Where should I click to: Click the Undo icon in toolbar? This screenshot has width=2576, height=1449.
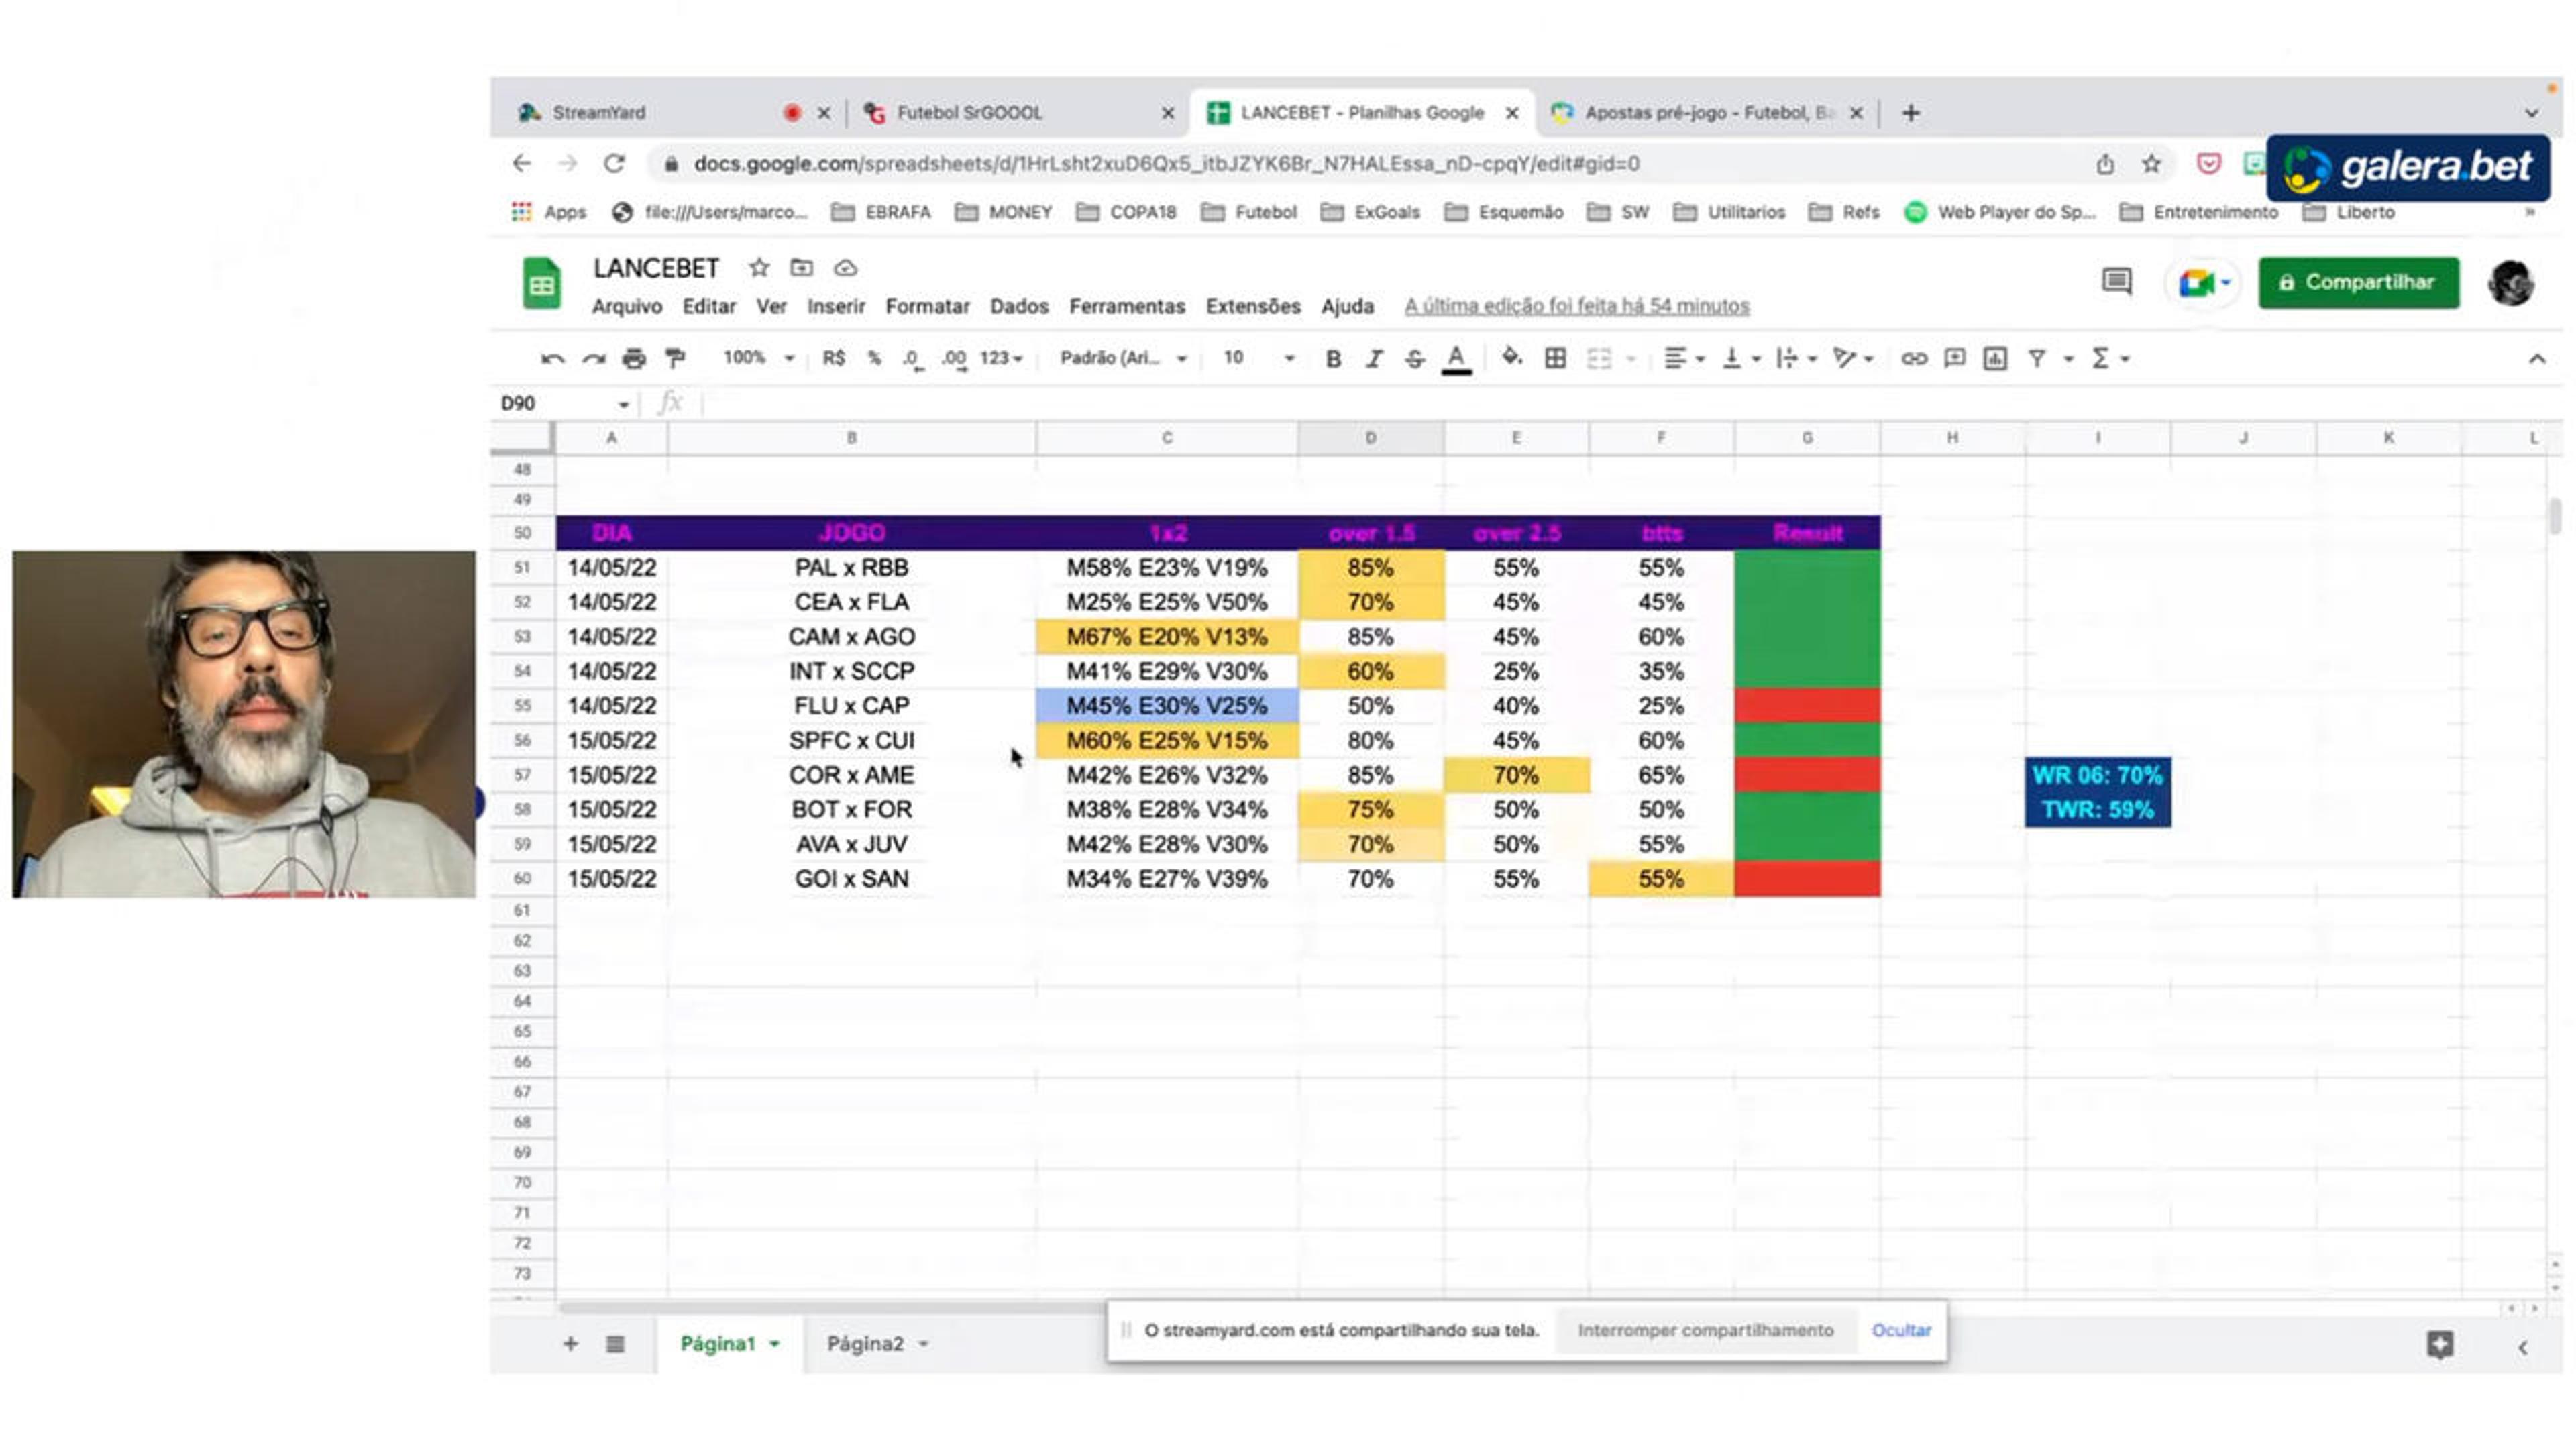click(552, 358)
